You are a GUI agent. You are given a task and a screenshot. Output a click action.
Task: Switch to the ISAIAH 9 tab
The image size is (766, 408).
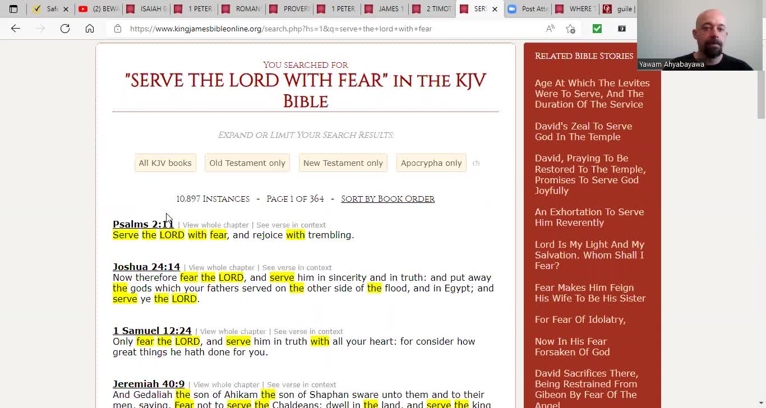(x=147, y=9)
